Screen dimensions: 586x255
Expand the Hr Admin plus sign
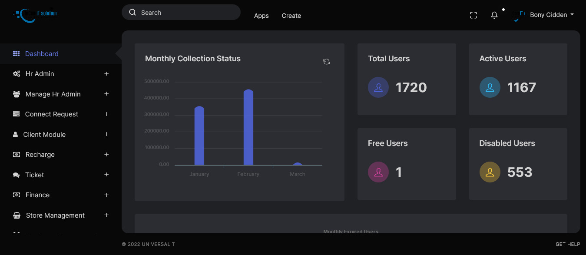tap(106, 74)
